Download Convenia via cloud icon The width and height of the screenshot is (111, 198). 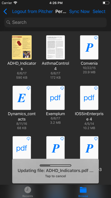tap(96, 38)
